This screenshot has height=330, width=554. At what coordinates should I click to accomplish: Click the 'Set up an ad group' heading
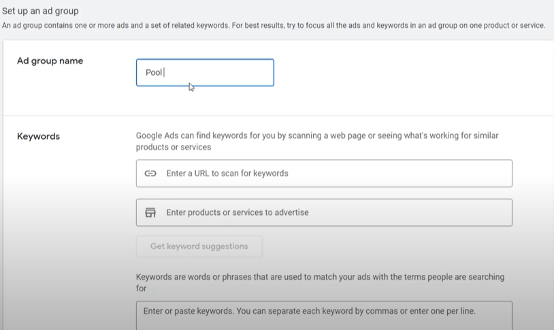(40, 11)
